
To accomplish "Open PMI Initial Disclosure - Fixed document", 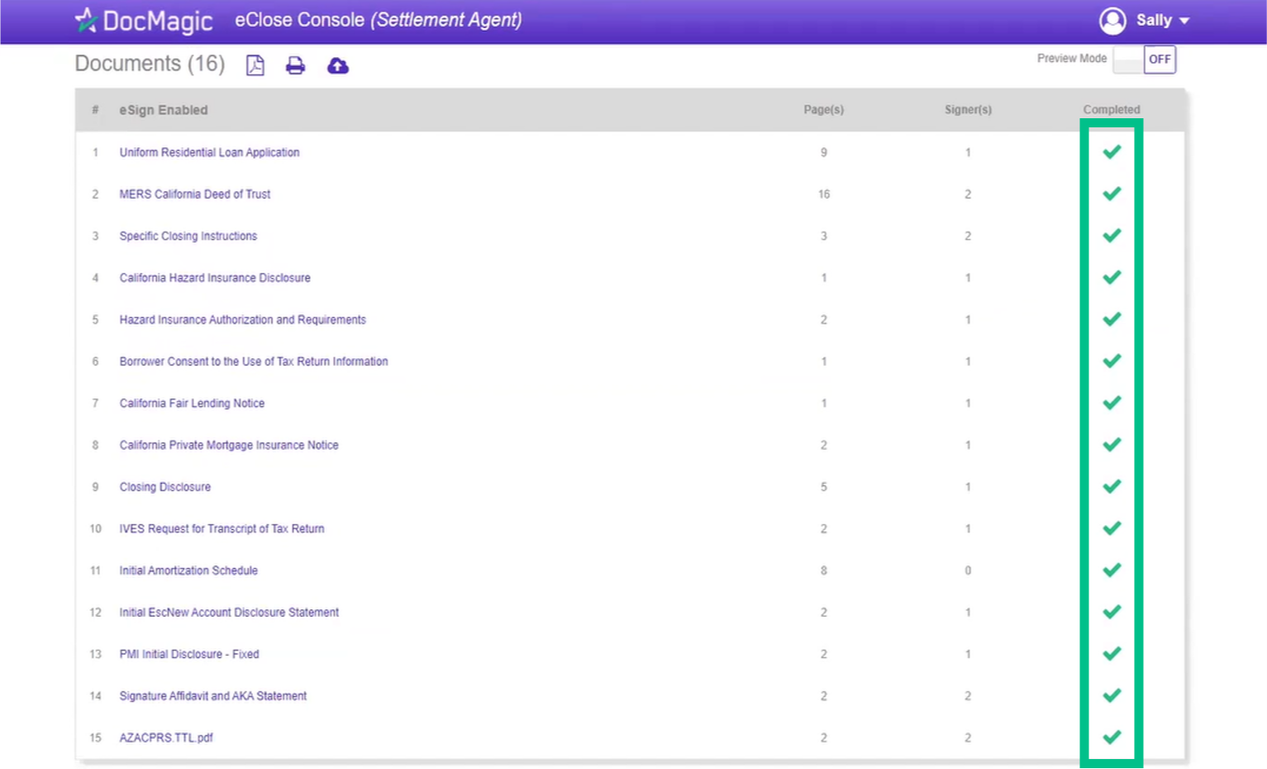I will coord(189,654).
